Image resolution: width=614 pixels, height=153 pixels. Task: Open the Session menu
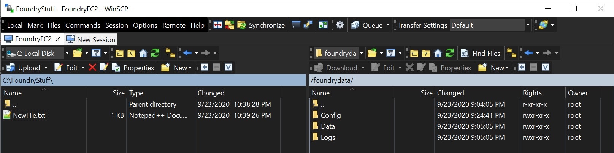[117, 25]
